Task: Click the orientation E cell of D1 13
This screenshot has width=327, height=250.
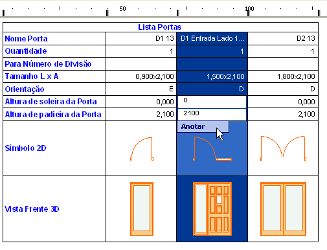Action: (x=141, y=89)
